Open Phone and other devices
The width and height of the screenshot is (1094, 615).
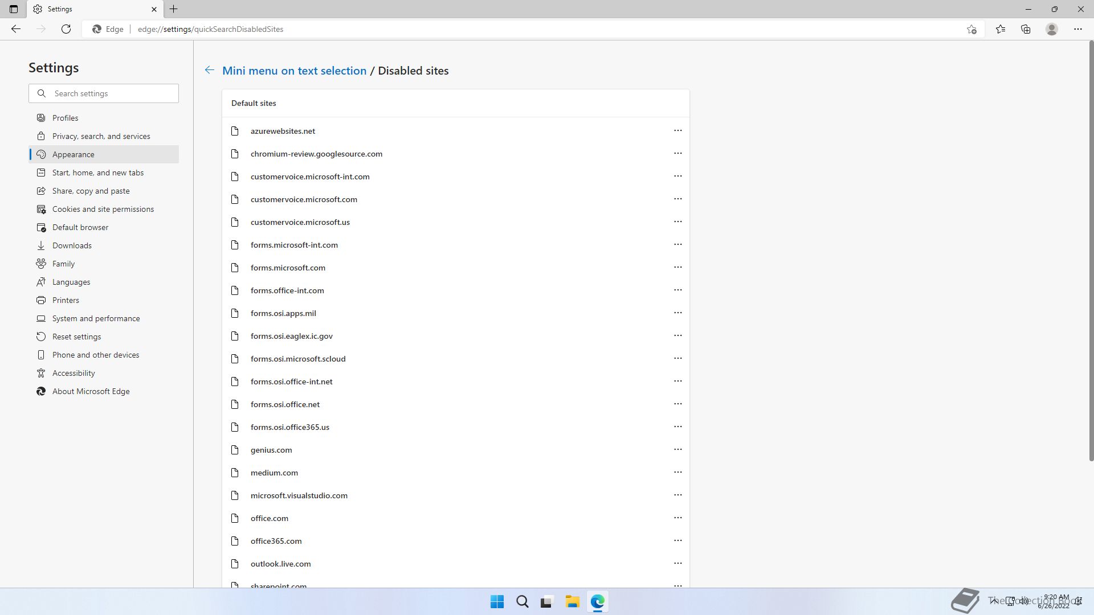tap(104, 355)
